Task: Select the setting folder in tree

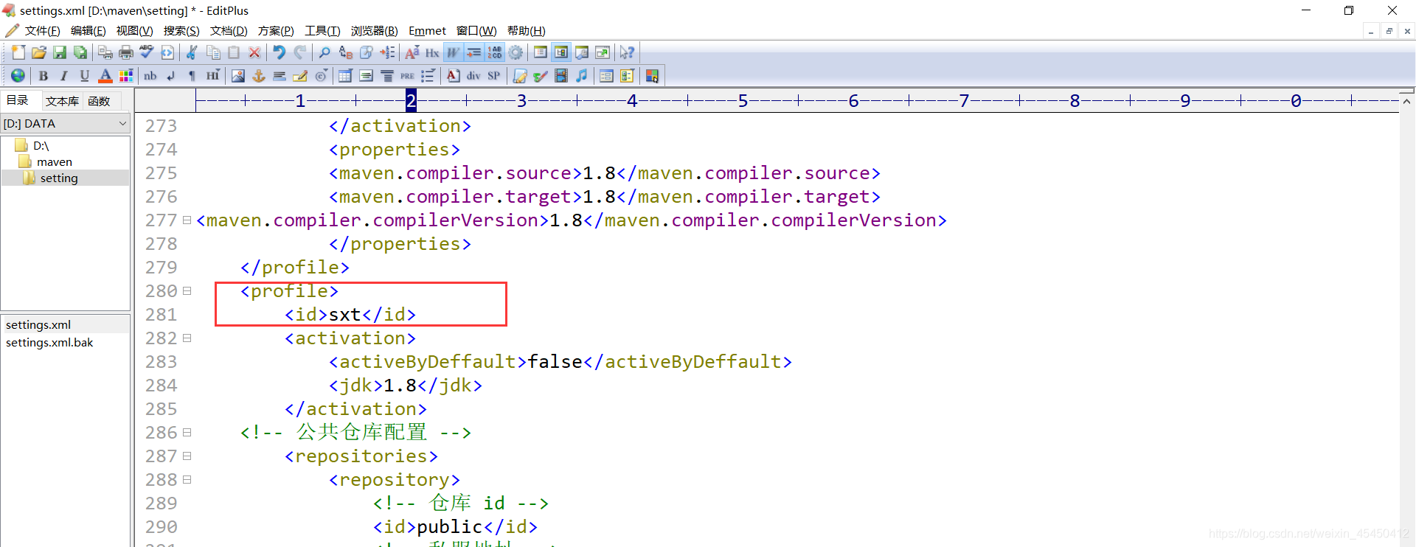Action: click(x=59, y=178)
